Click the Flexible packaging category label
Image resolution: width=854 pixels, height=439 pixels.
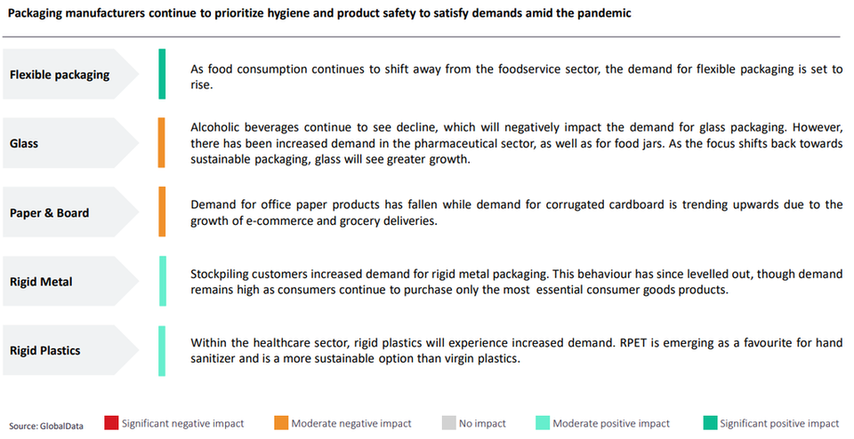pos(60,75)
